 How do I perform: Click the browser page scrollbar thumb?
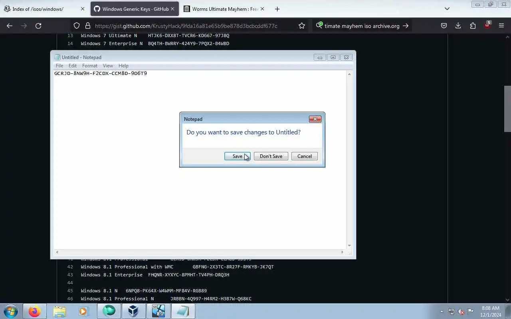pos(507,108)
